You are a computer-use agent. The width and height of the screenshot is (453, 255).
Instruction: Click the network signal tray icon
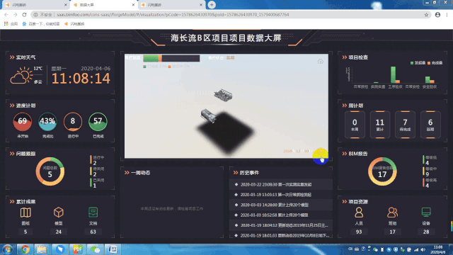416,249
